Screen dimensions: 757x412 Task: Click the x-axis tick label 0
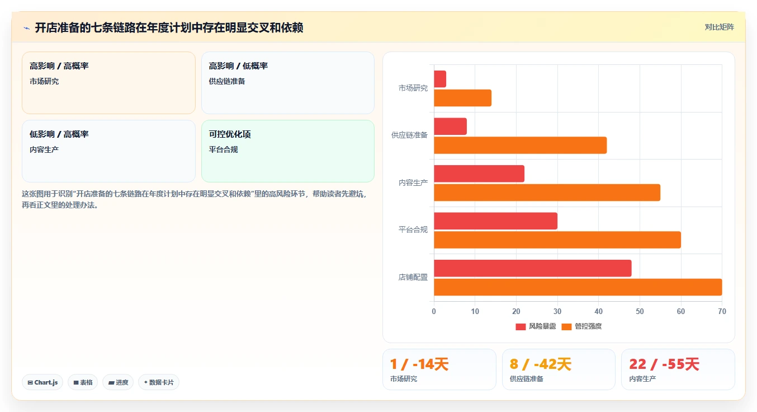[434, 311]
